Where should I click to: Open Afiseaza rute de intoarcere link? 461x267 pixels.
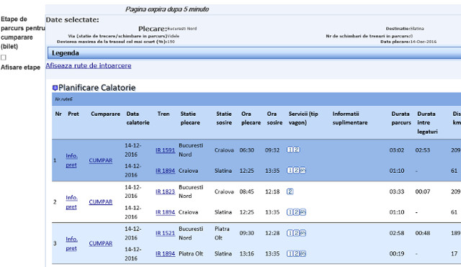(x=88, y=65)
